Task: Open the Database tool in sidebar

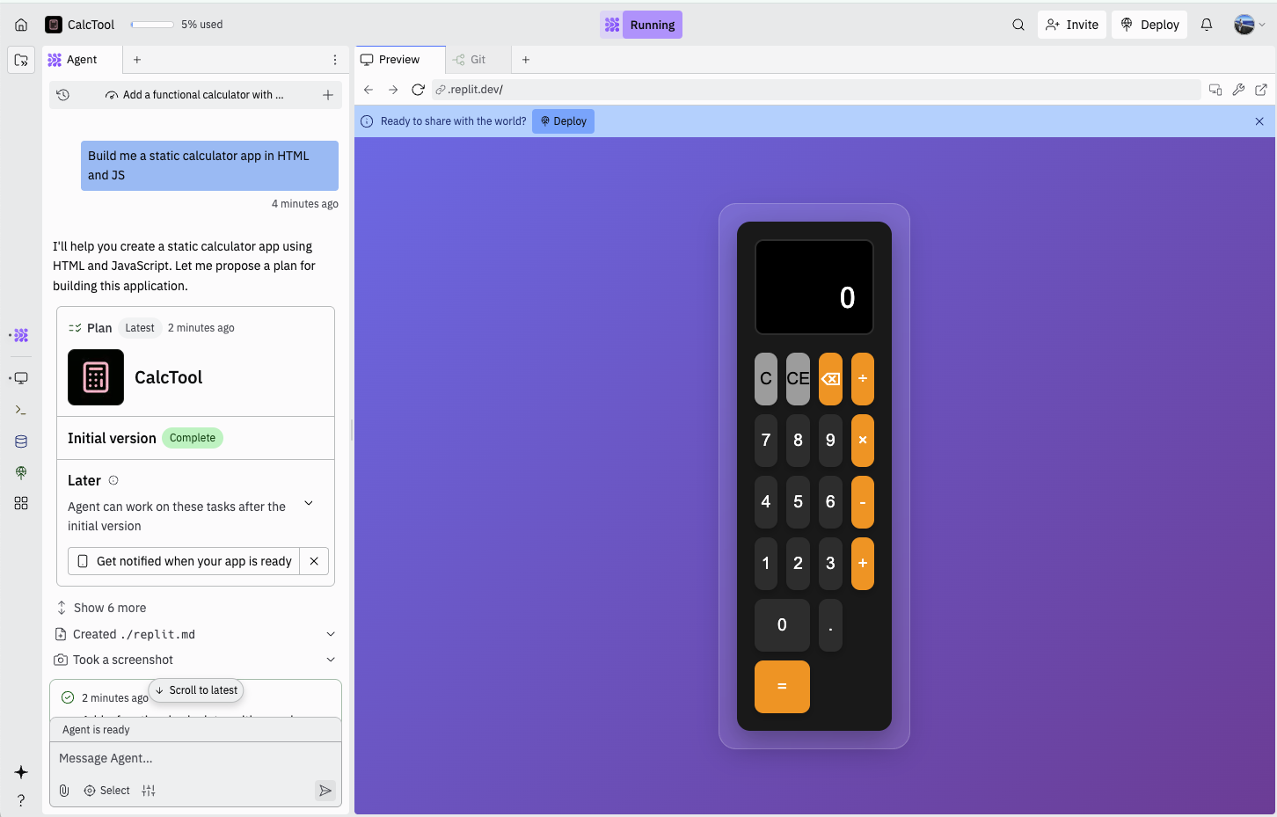Action: pyautogui.click(x=21, y=441)
